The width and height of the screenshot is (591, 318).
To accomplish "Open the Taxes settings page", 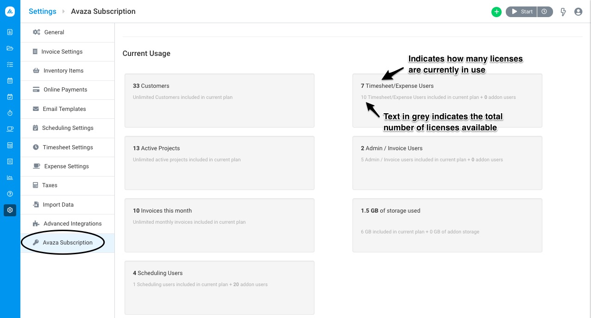I will click(x=68, y=185).
